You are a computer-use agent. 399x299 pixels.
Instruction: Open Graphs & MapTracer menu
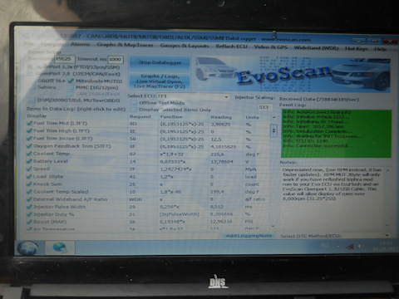(x=125, y=45)
